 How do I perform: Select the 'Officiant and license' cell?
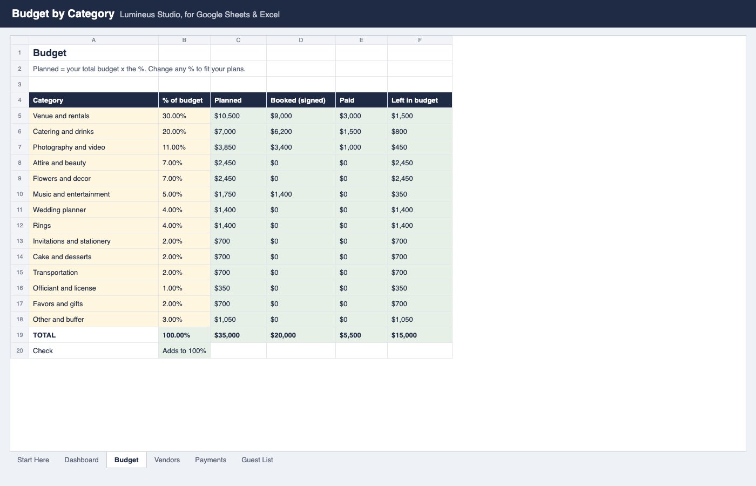(x=93, y=288)
